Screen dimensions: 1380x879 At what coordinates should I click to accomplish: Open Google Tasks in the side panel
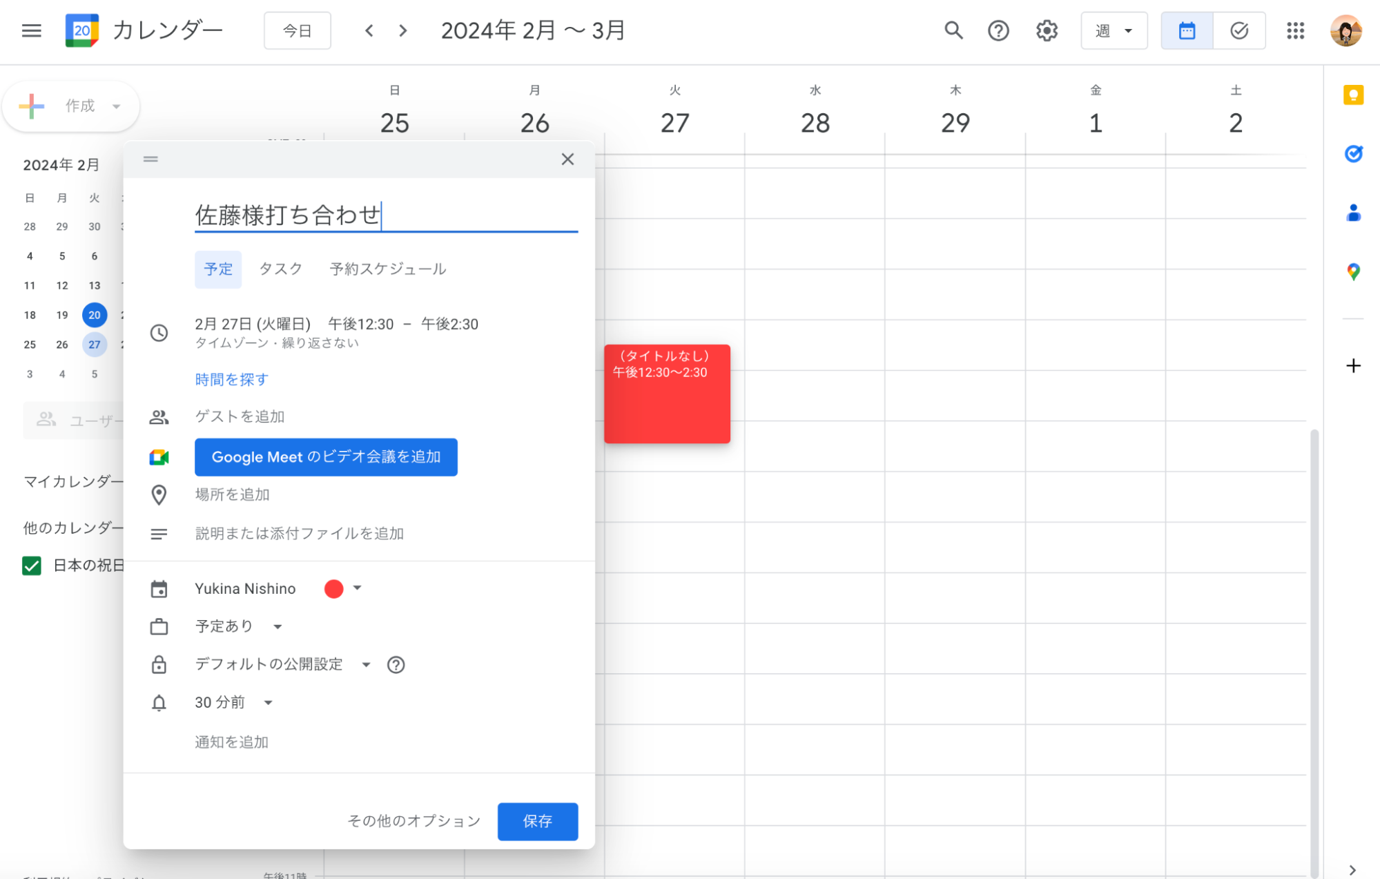tap(1354, 154)
